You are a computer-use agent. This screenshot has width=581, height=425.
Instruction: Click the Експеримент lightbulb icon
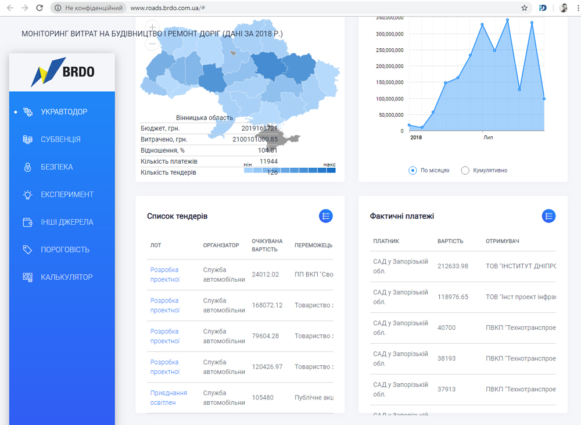click(27, 195)
